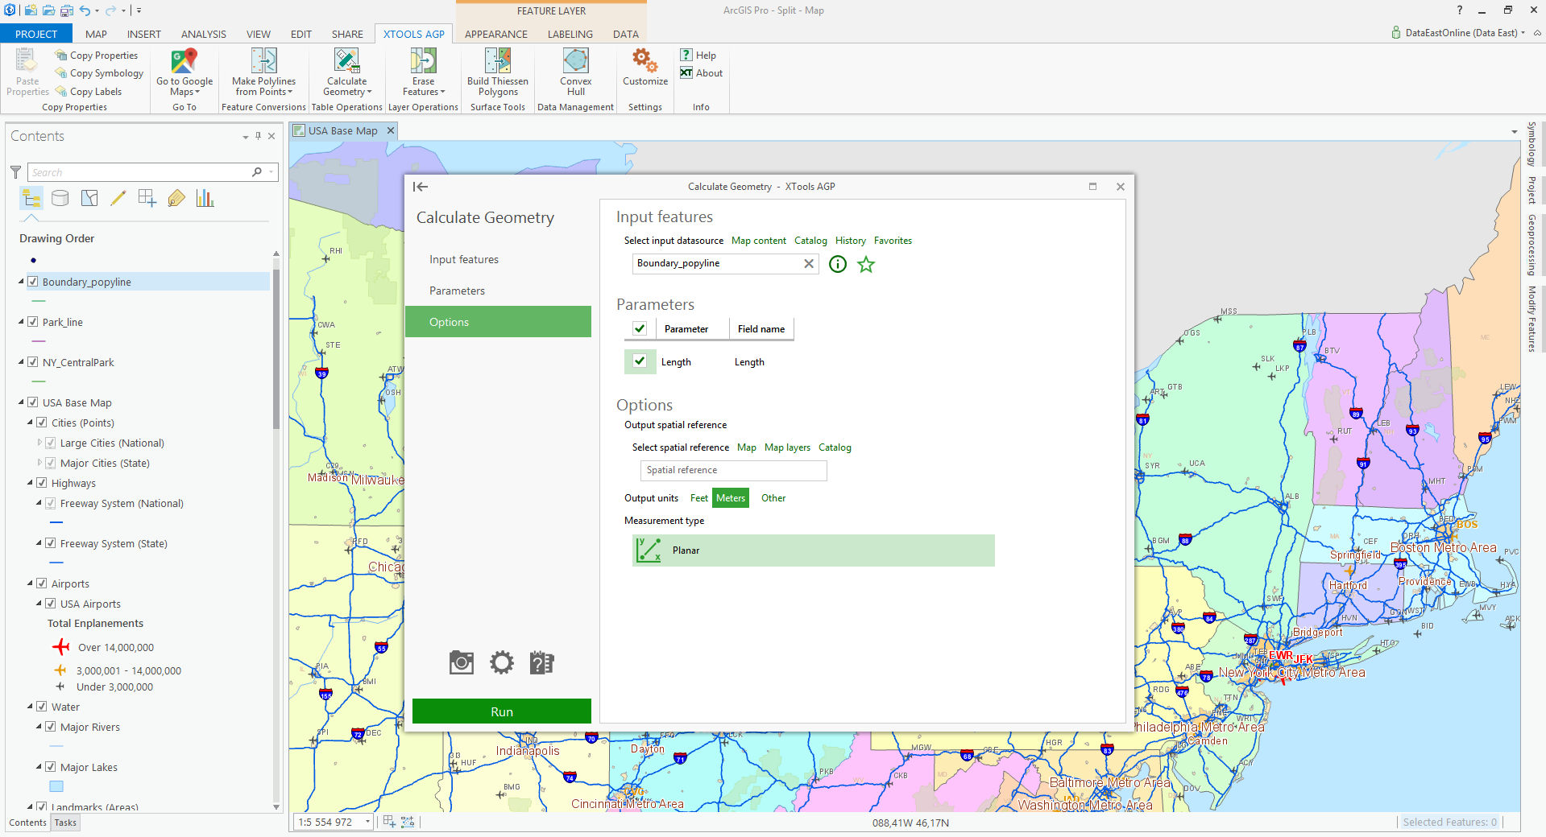Uncheck the USA Base Map group

point(33,402)
